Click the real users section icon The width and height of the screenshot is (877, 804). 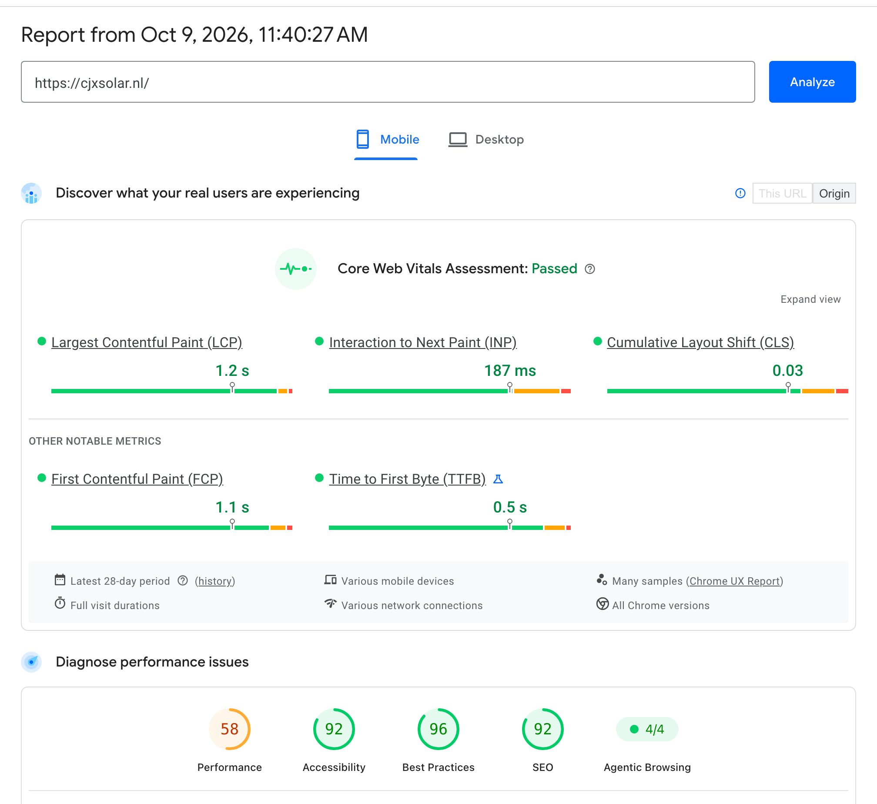pos(31,193)
